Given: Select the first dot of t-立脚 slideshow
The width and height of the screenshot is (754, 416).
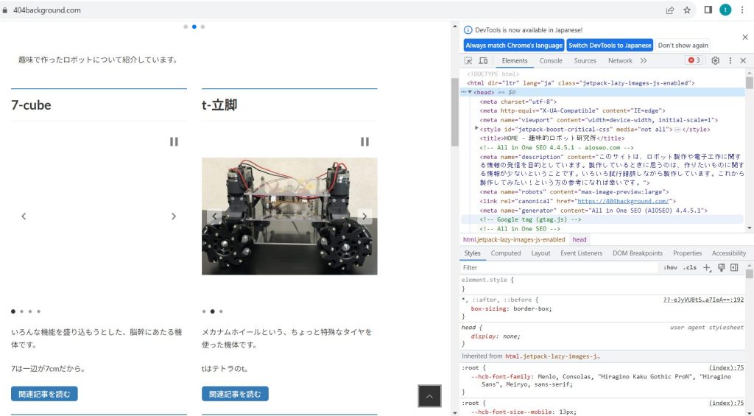Looking at the screenshot, I should pos(204,311).
